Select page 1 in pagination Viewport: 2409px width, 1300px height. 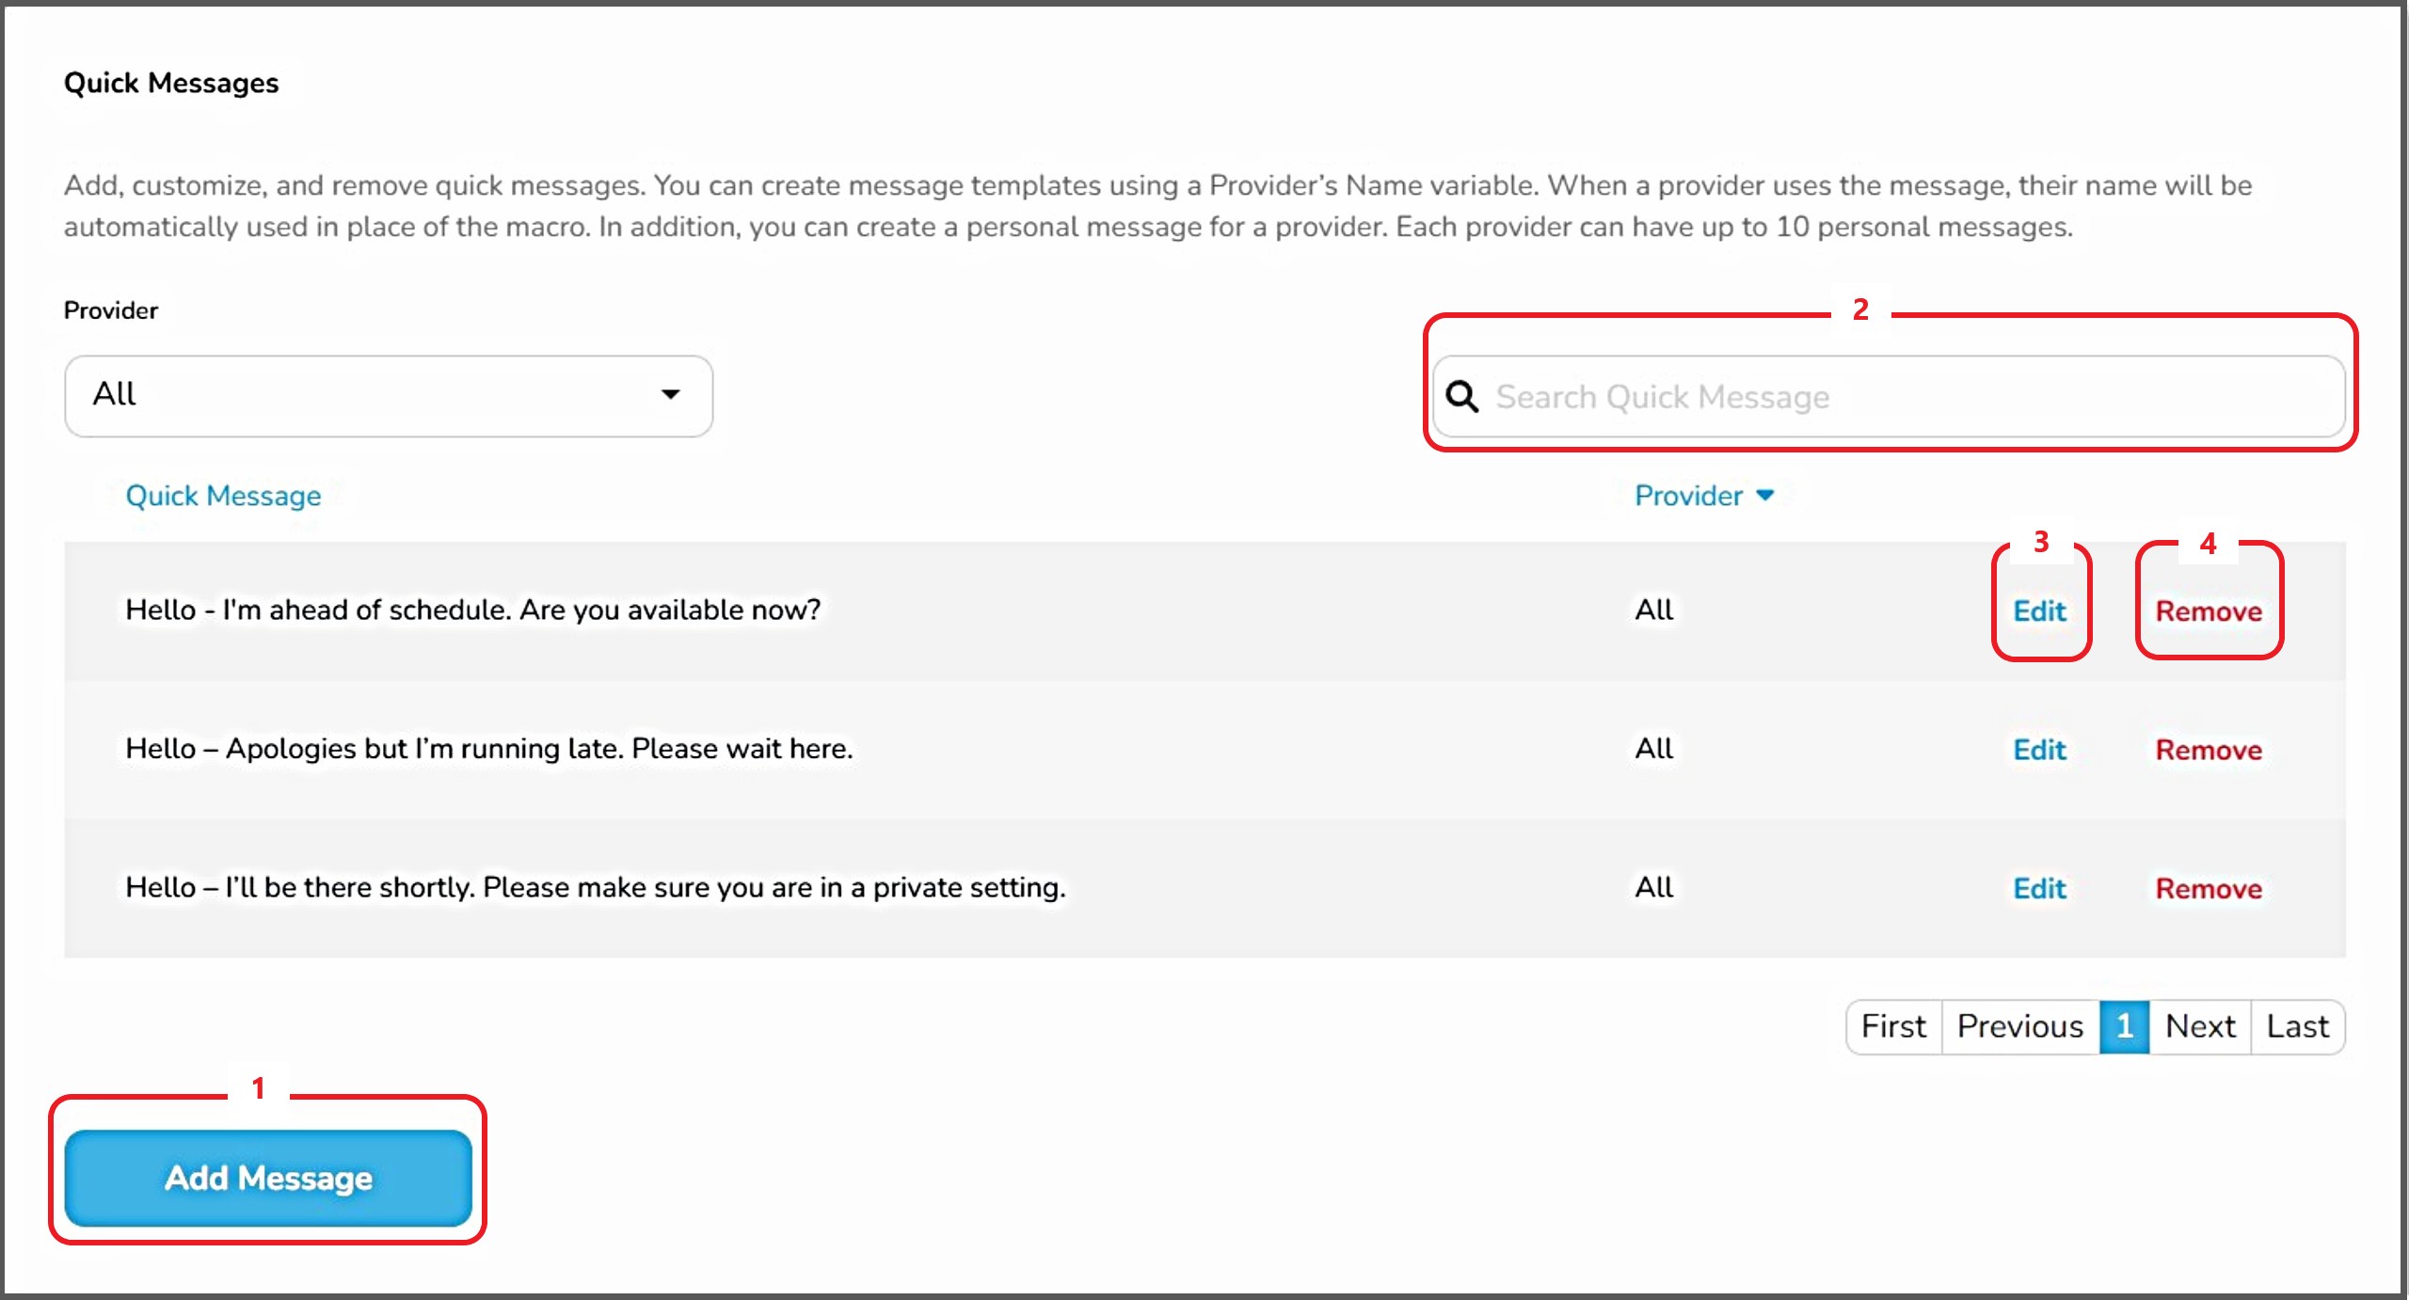tap(2124, 1026)
